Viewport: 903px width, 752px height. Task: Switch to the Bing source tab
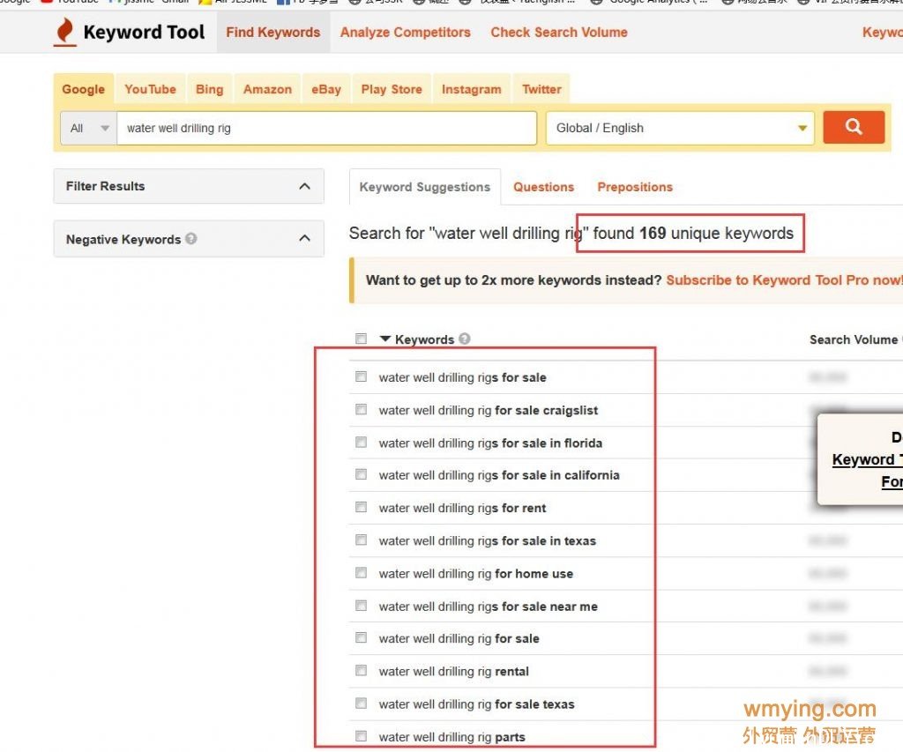pos(210,89)
